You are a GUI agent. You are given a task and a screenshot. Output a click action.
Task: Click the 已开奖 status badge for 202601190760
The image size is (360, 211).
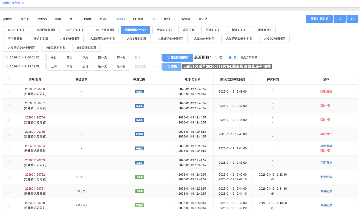coord(139,205)
